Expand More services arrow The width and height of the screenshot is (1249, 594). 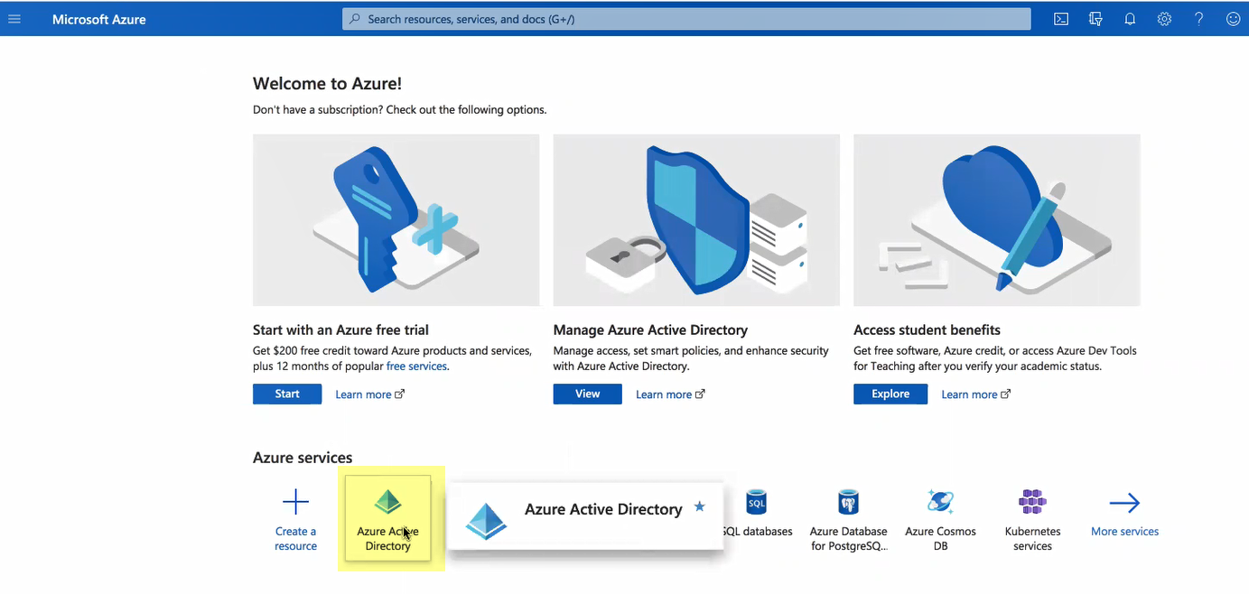1124,504
